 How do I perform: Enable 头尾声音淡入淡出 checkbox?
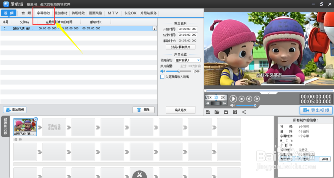(162, 77)
